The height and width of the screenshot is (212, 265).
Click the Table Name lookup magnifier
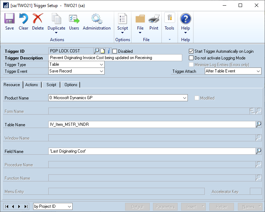pyautogui.click(x=259, y=124)
